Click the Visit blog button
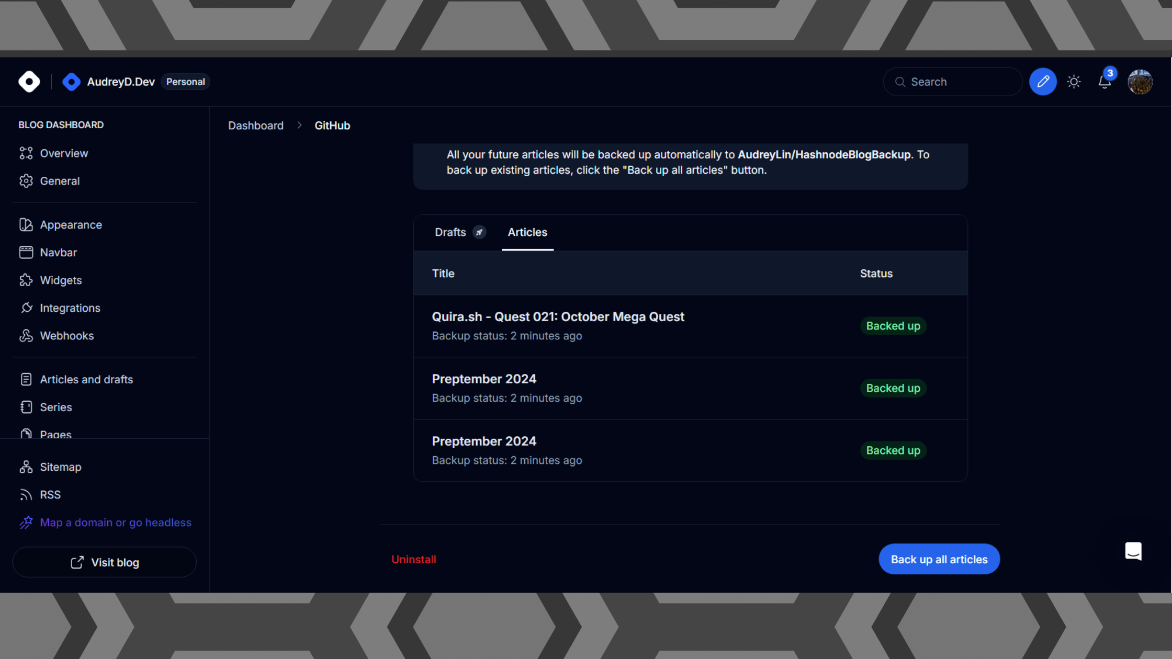The image size is (1172, 659). click(105, 562)
